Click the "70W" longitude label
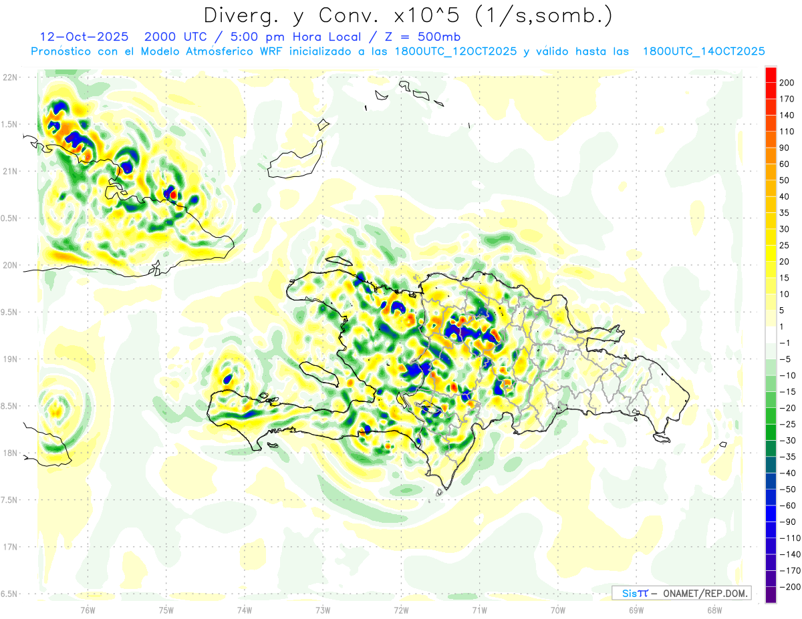This screenshot has height=619, width=802. (558, 610)
